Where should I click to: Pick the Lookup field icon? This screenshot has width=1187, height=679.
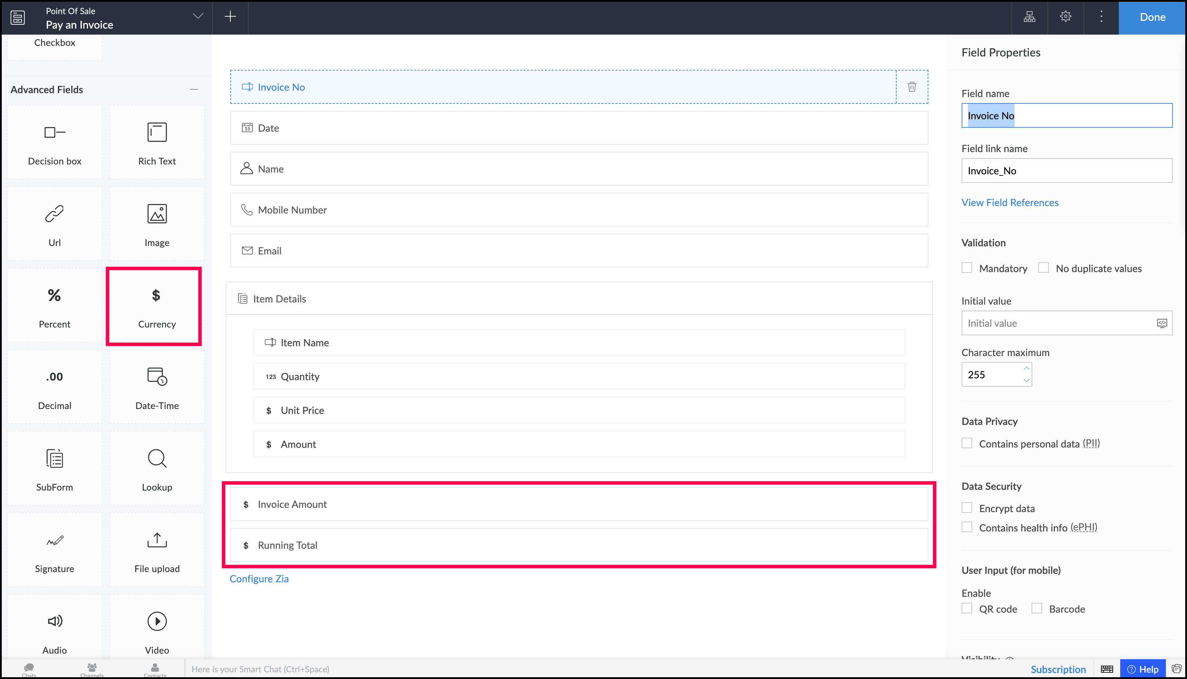(157, 459)
